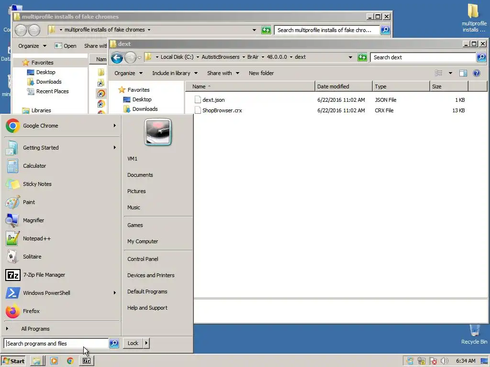Open Include in library dropdown
The image size is (490, 367).
pos(175,73)
